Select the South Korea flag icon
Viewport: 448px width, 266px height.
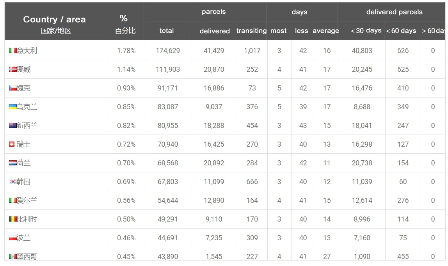12,181
